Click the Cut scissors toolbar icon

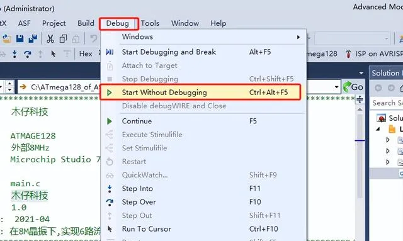pos(50,39)
